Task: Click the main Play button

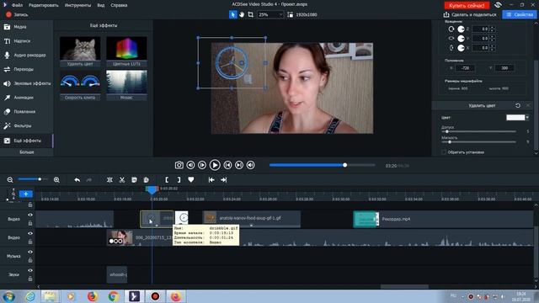Action: (x=215, y=165)
